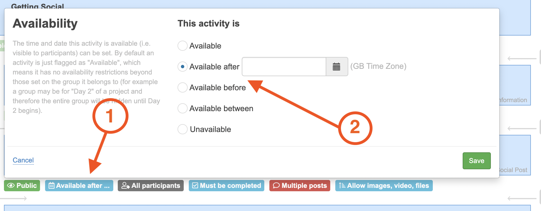
Task: Click the calendar icon on Available after tag
Action: tap(52, 186)
